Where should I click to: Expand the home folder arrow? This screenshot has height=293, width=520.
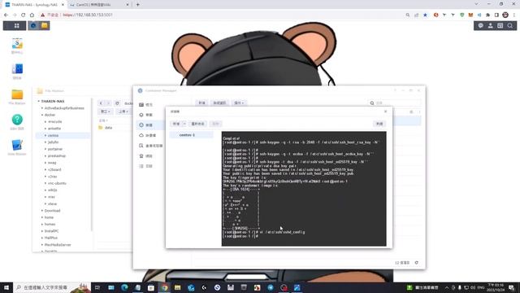tap(42, 217)
